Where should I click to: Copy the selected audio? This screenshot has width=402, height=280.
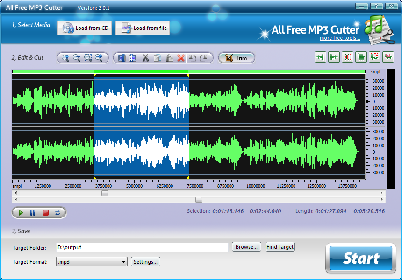point(158,58)
